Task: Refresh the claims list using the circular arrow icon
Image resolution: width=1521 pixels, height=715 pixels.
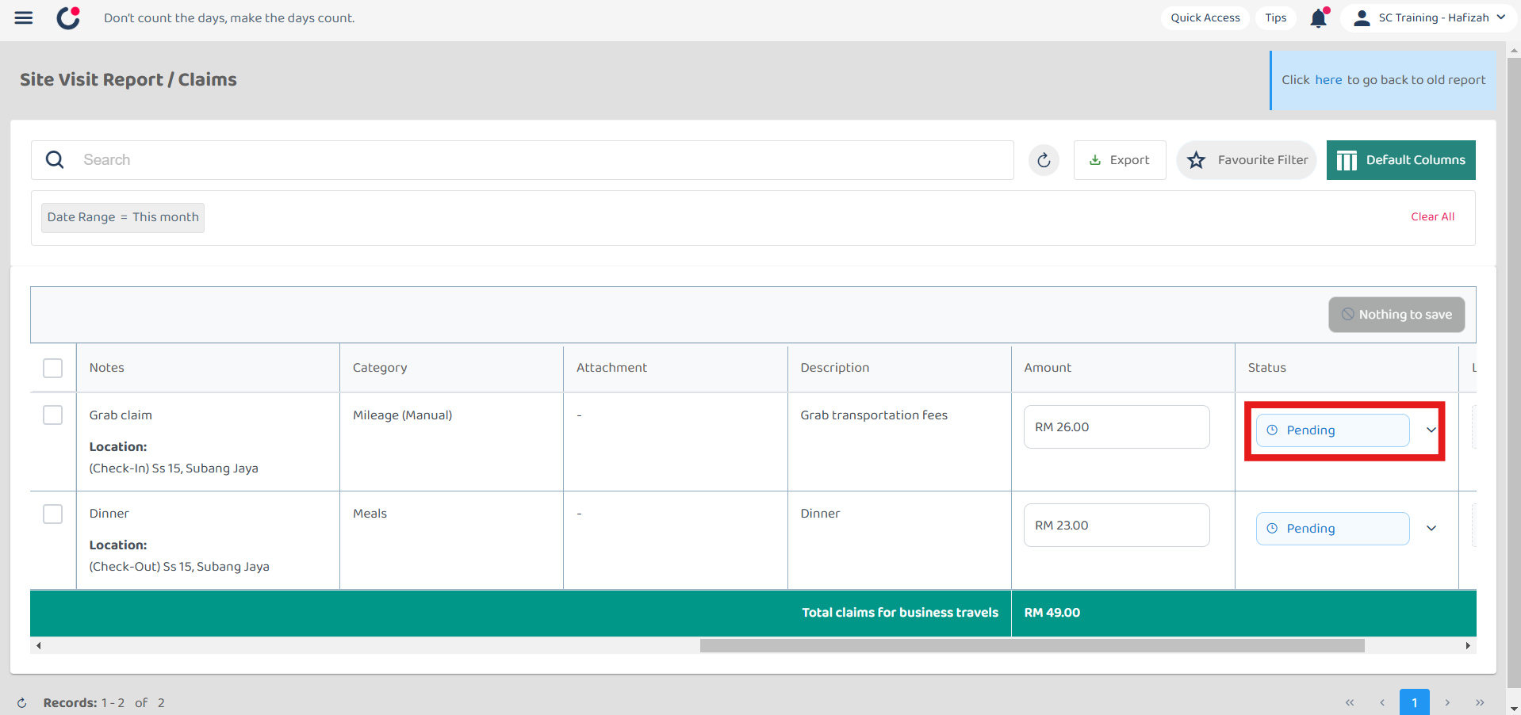Action: tap(1044, 160)
